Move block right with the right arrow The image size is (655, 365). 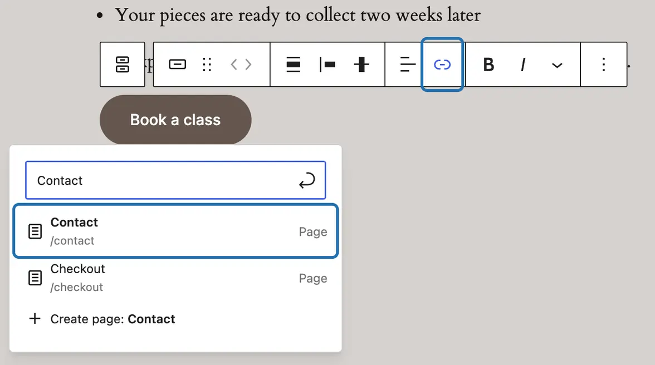tap(248, 64)
